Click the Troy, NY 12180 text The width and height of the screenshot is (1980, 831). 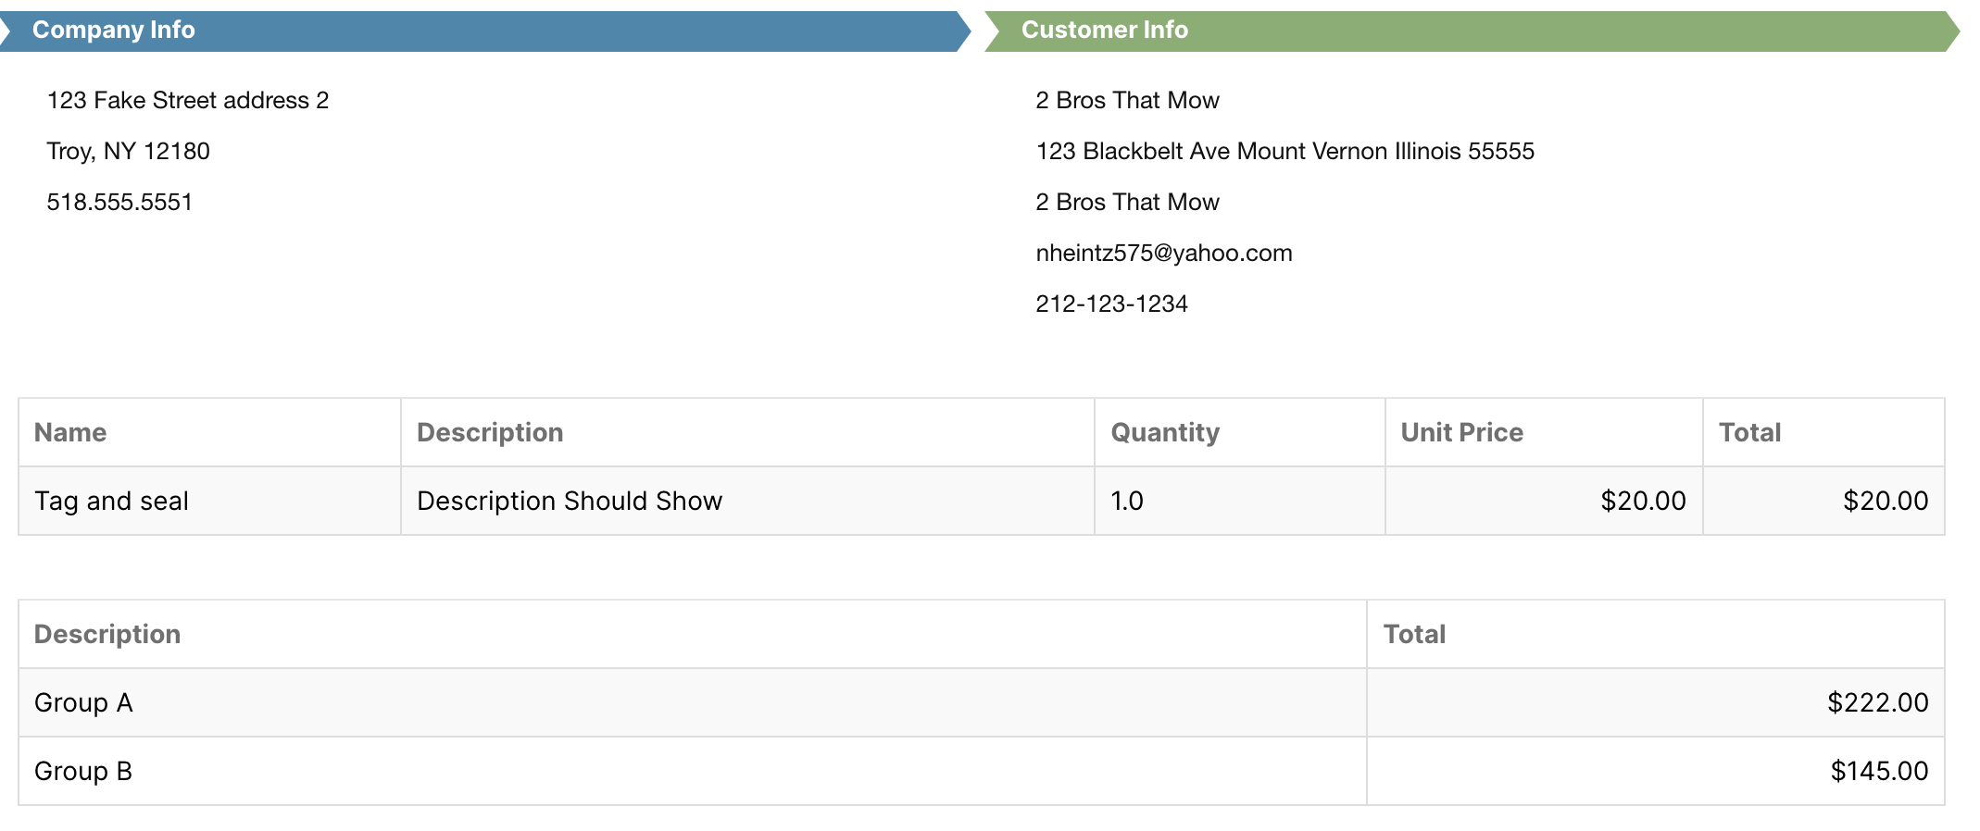pos(129,151)
